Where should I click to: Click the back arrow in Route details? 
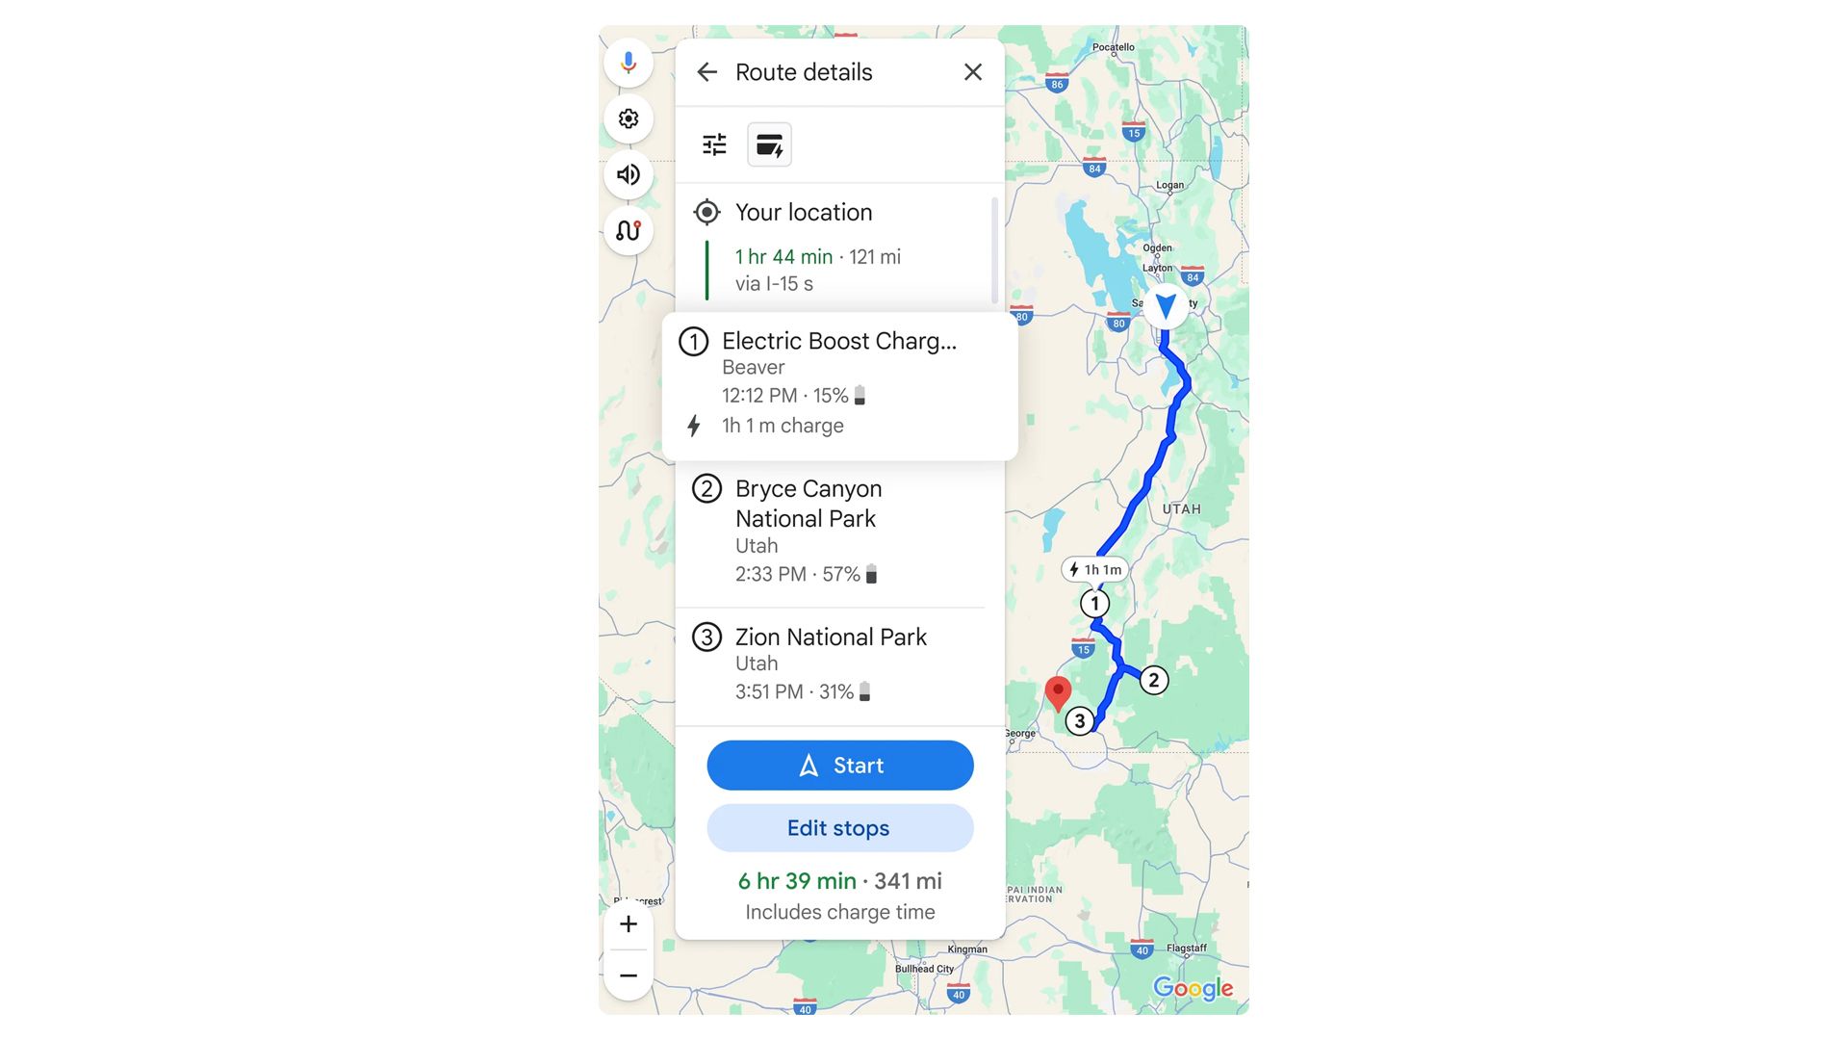click(x=707, y=71)
